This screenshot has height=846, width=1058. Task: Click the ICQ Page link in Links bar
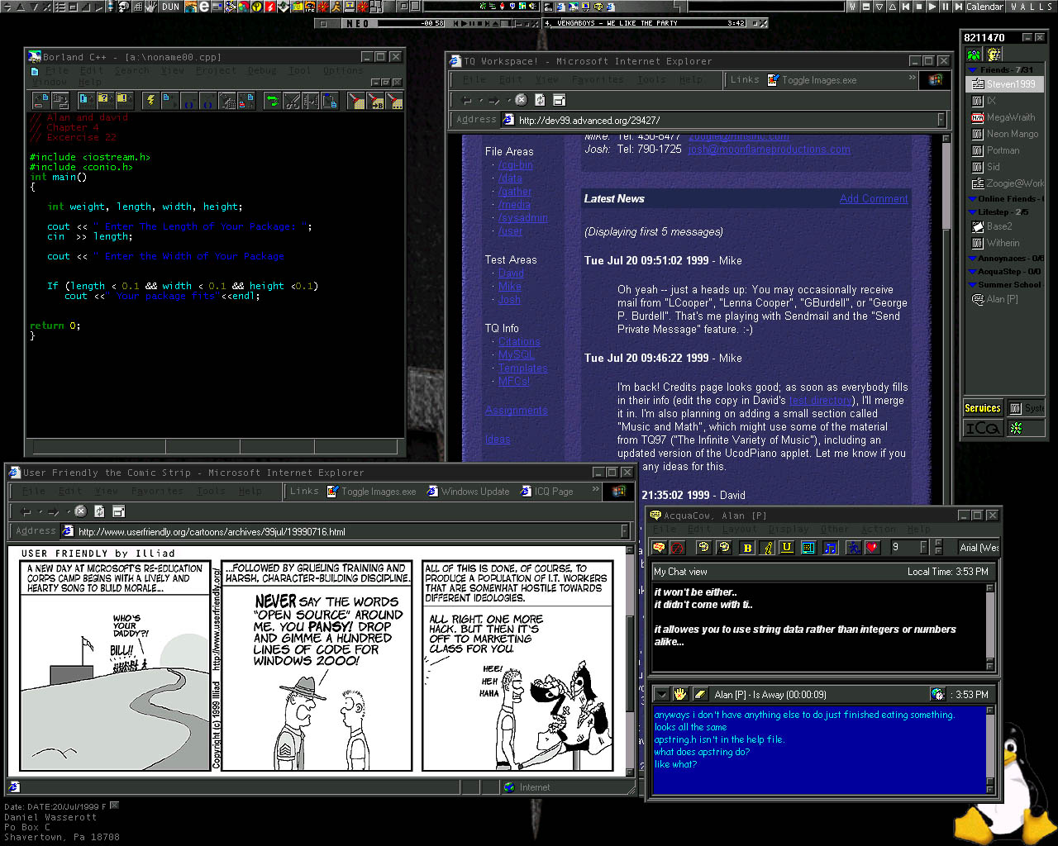[546, 491]
